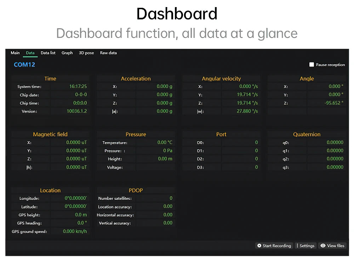Click the Version value 10036.1.2
Viewport: 354px width, 260px height.
tap(77, 111)
